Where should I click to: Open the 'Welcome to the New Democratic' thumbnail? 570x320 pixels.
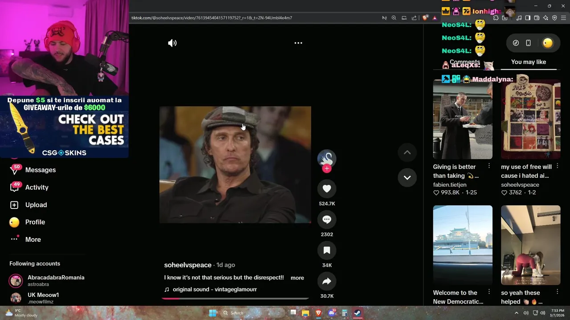(463, 245)
